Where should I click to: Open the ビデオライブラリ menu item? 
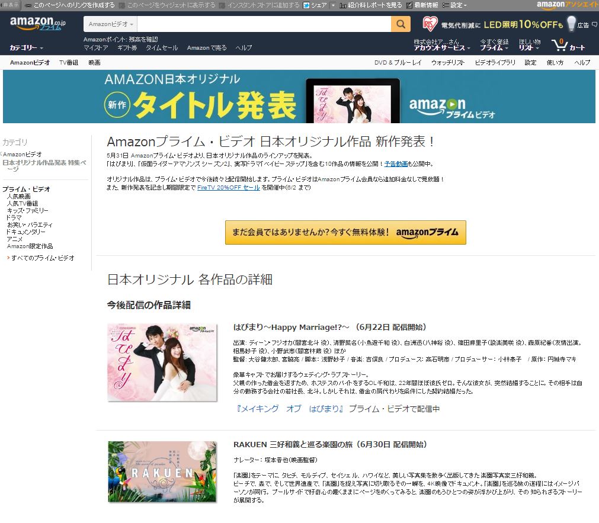tap(495, 63)
